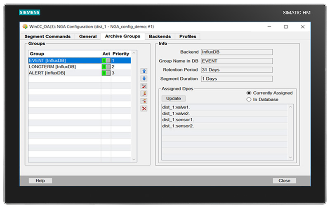Screen dimensions: 330x208
Task: Click the move group down arrow icon
Action: 144,79
